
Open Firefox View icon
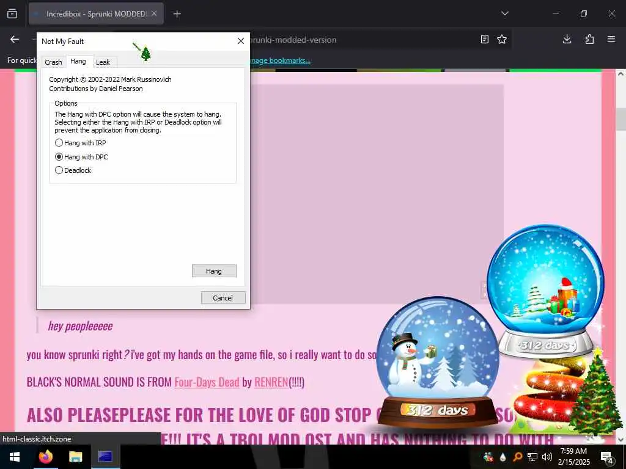(x=12, y=14)
